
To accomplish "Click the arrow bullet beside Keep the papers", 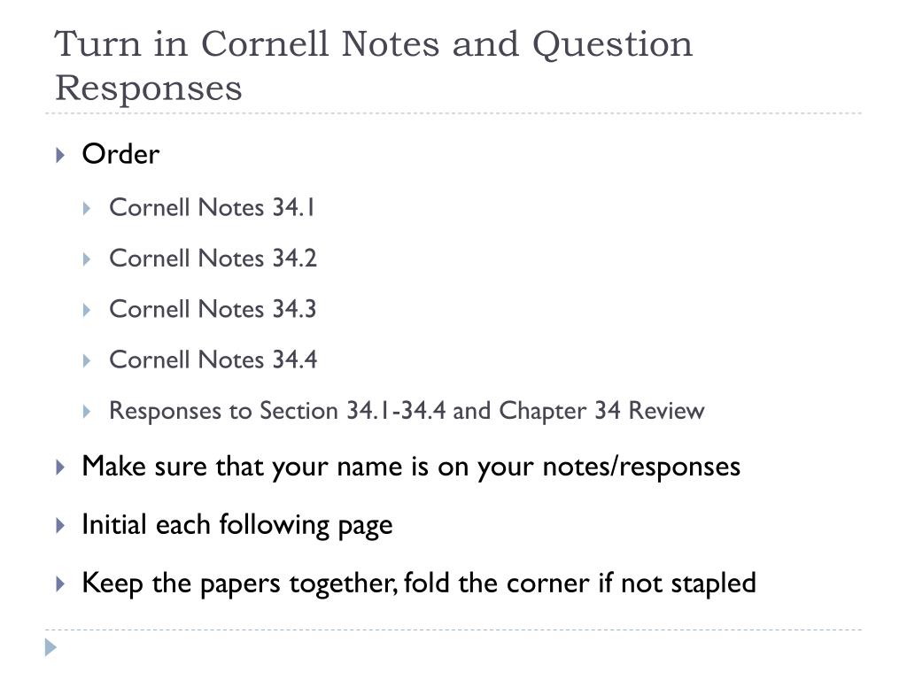I will (x=60, y=583).
